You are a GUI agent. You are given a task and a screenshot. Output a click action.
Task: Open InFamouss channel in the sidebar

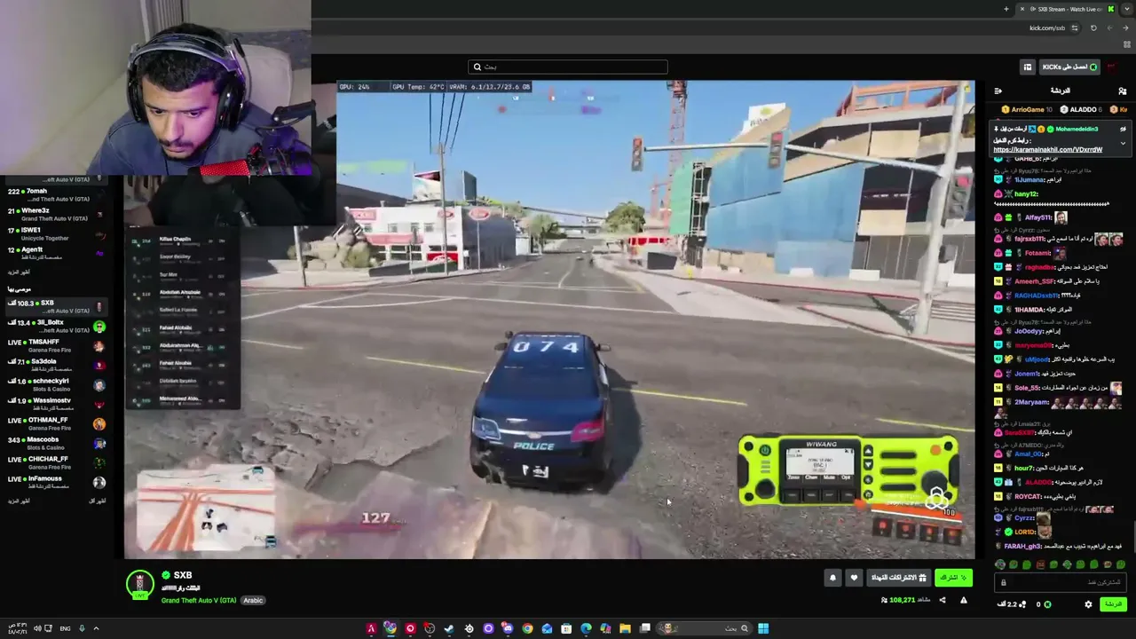coord(56,483)
